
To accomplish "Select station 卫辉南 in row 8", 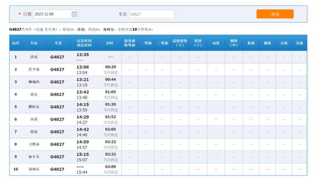I will pyautogui.click(x=34, y=144).
